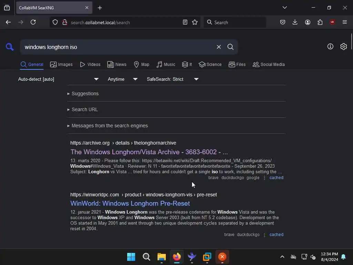Open SearXNG preferences gear icon
The width and height of the screenshot is (353, 265).
(343, 47)
